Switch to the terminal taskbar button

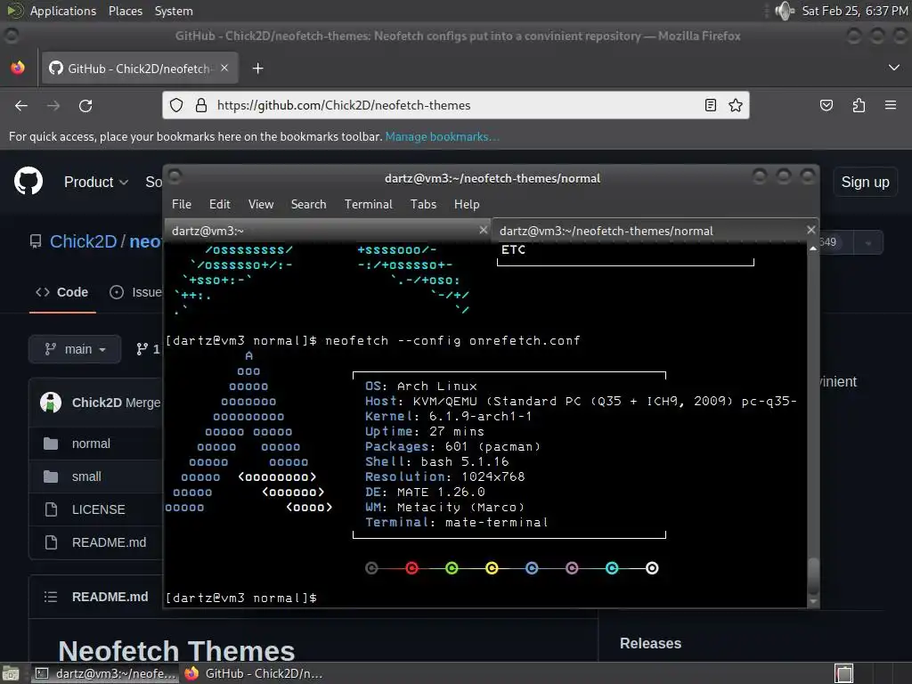tap(105, 673)
